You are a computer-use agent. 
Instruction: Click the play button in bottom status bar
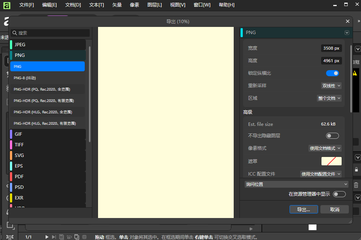(x=47, y=237)
